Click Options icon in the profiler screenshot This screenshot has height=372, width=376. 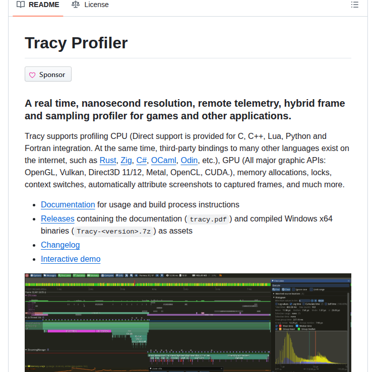[x=35, y=275]
